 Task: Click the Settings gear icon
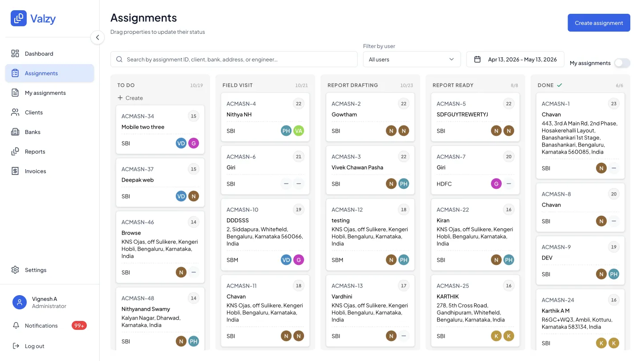(x=15, y=270)
